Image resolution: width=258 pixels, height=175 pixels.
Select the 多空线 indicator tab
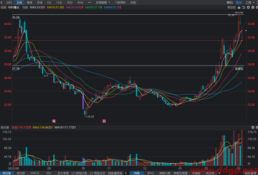click(x=210, y=173)
